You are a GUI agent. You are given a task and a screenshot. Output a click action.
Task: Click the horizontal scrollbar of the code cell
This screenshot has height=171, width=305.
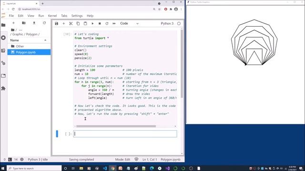click(x=116, y=126)
